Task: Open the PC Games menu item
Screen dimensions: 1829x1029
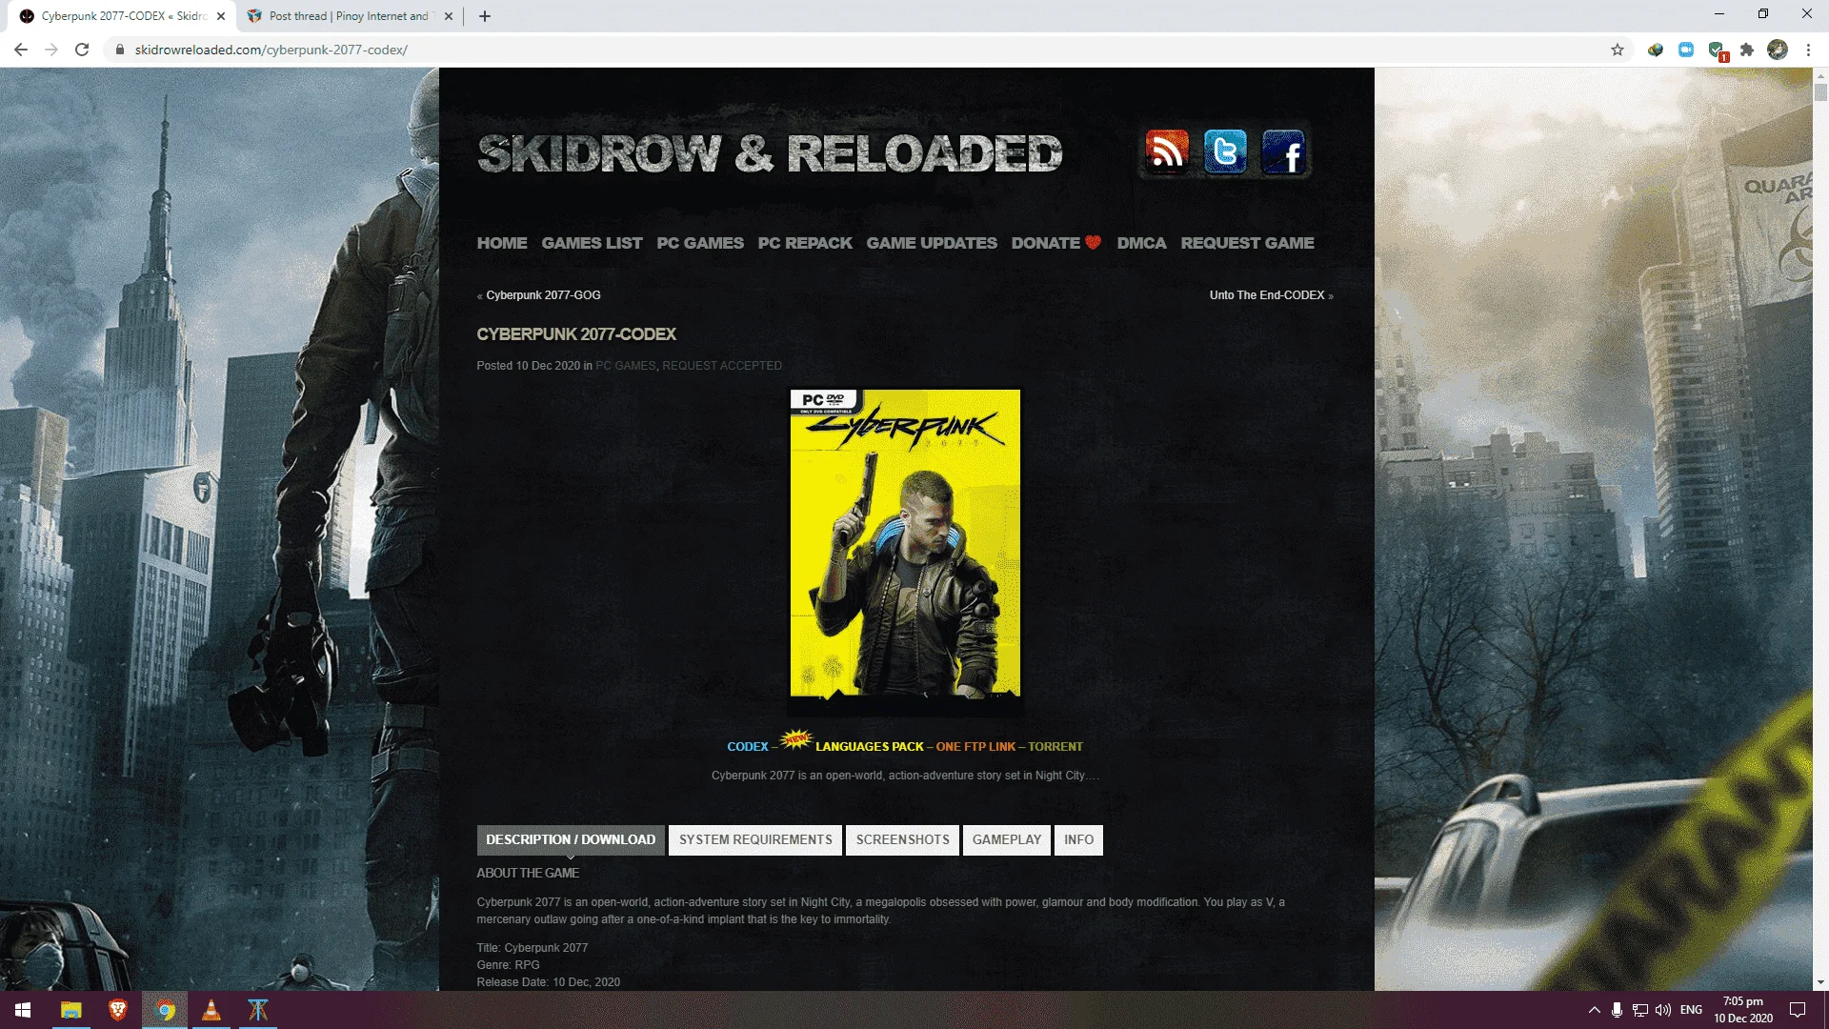Action: click(700, 243)
